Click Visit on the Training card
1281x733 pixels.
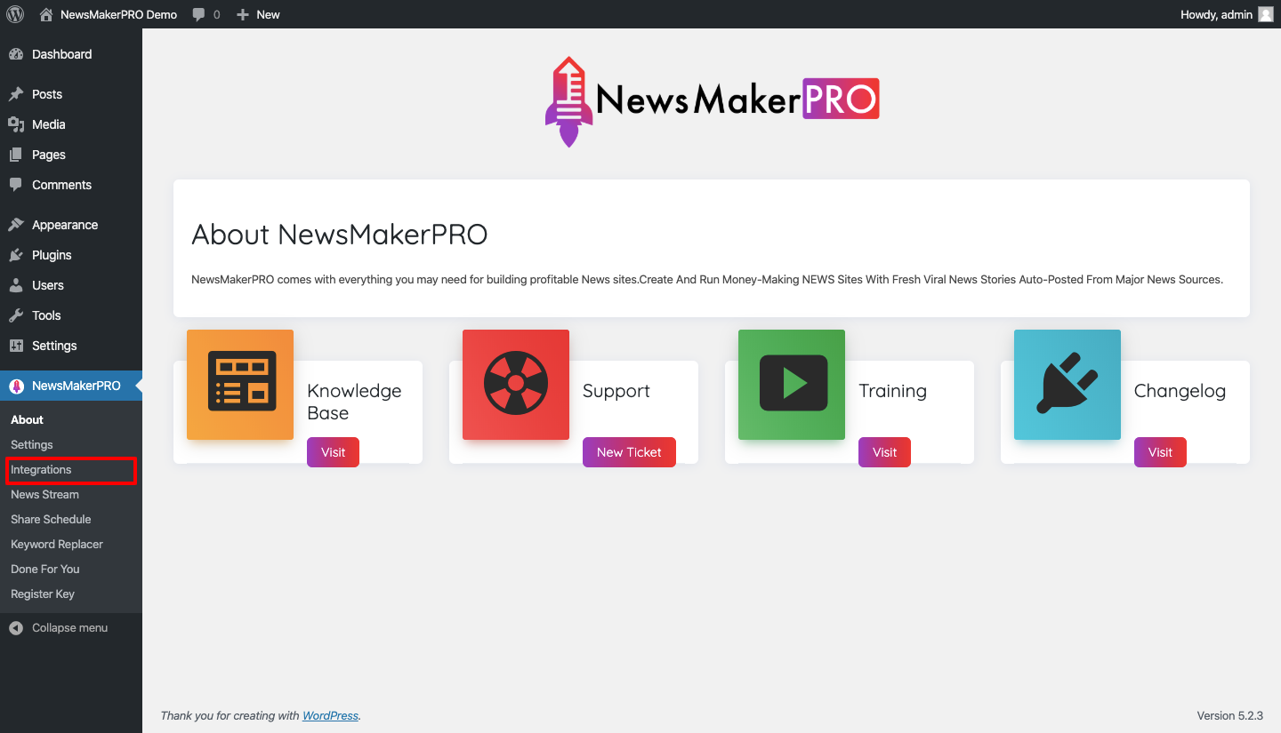pos(884,452)
